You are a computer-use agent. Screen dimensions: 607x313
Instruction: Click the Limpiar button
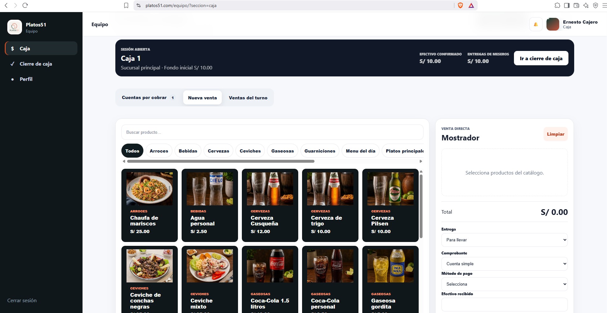tap(555, 134)
